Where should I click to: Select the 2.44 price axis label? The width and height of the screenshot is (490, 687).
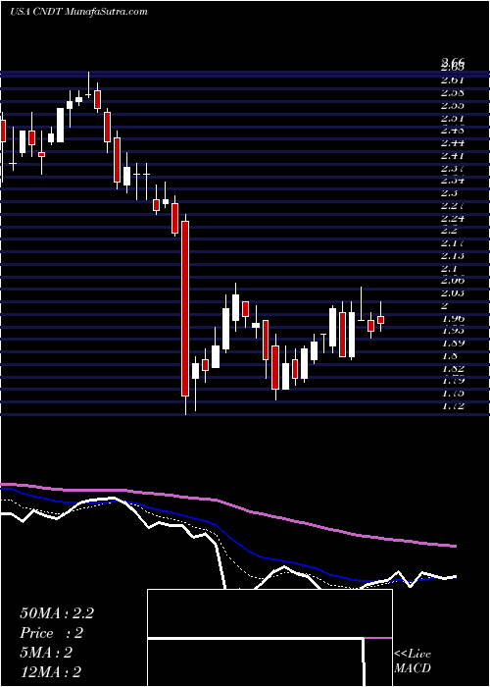pos(453,143)
